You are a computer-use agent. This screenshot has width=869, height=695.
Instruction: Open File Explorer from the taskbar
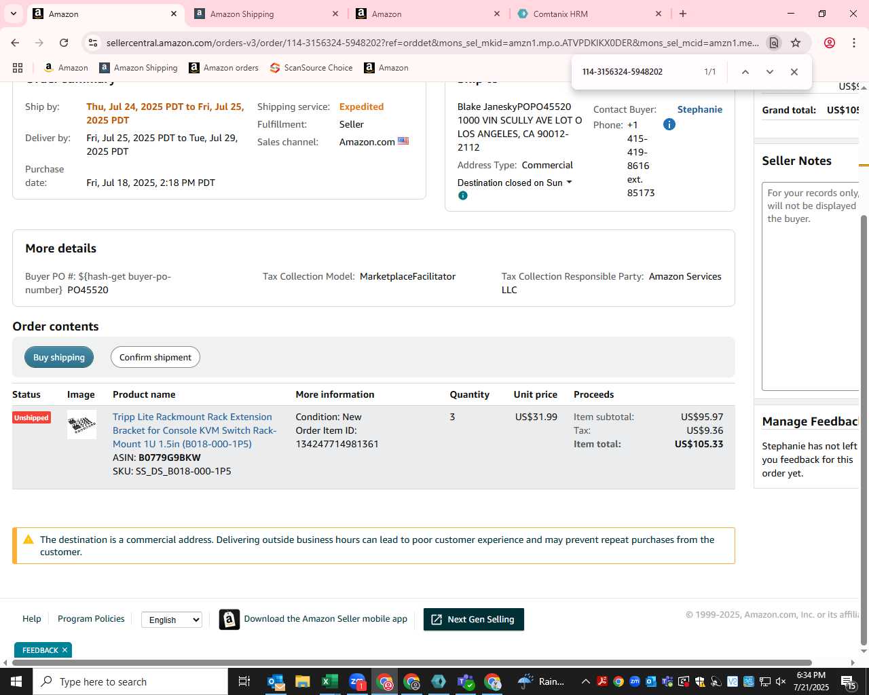pos(303,681)
